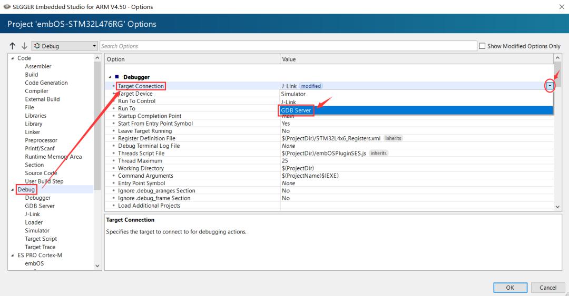Click Command Arguments value
This screenshot has height=296, width=569.
coord(310,176)
